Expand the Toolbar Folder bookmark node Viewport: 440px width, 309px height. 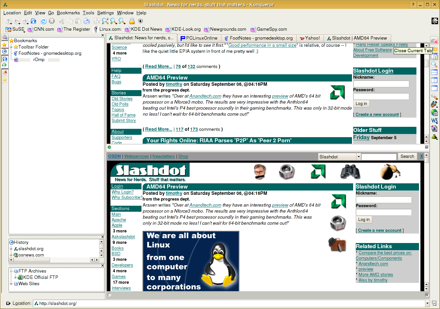[11, 47]
